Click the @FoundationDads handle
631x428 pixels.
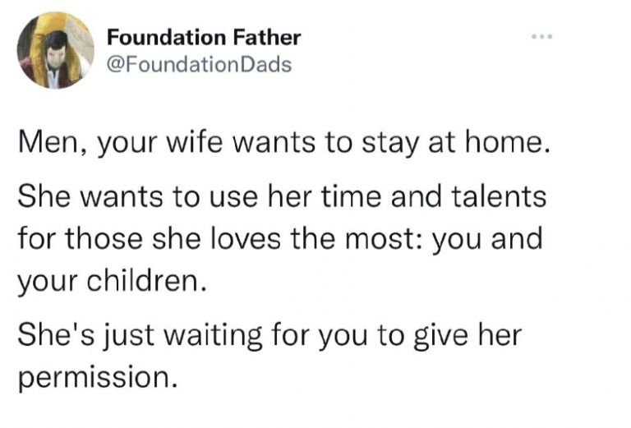(x=200, y=63)
